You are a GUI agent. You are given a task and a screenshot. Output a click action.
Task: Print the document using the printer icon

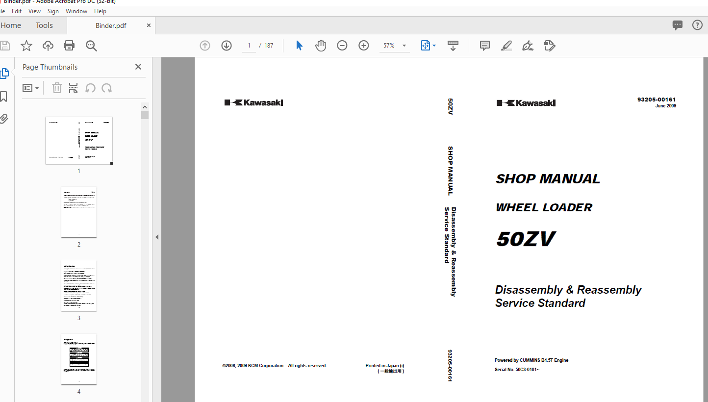[69, 46]
